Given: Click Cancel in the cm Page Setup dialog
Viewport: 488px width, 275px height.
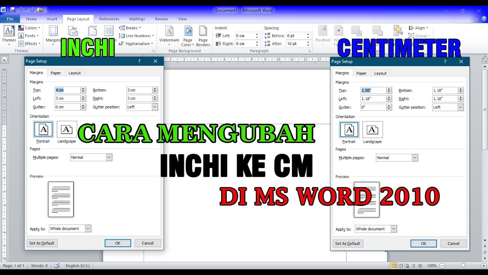Looking at the screenshot, I should 148,243.
